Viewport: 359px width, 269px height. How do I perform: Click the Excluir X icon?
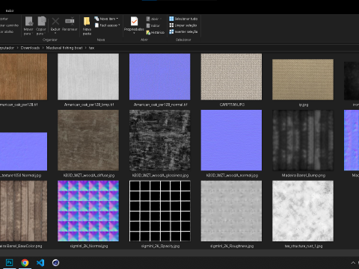click(55, 22)
